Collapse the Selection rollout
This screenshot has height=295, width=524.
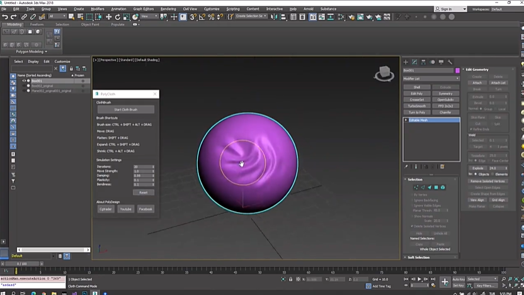(414, 179)
